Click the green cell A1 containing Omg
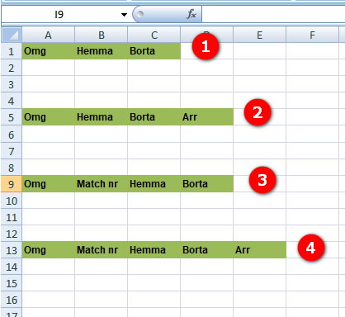Viewport: 345px width, 317px height. pos(48,51)
